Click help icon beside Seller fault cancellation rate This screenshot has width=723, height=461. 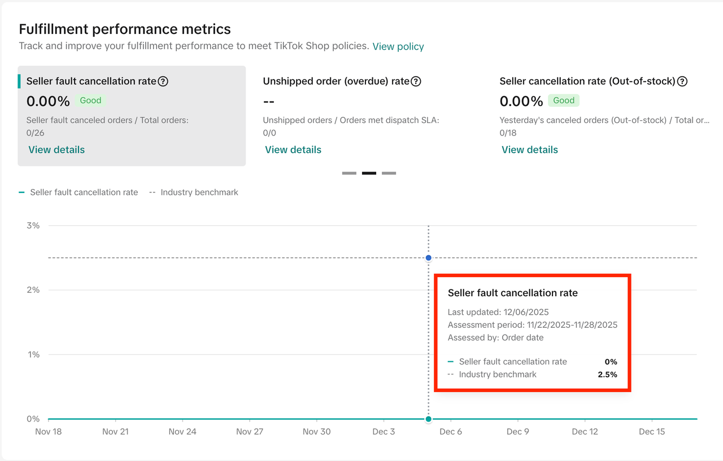point(163,81)
